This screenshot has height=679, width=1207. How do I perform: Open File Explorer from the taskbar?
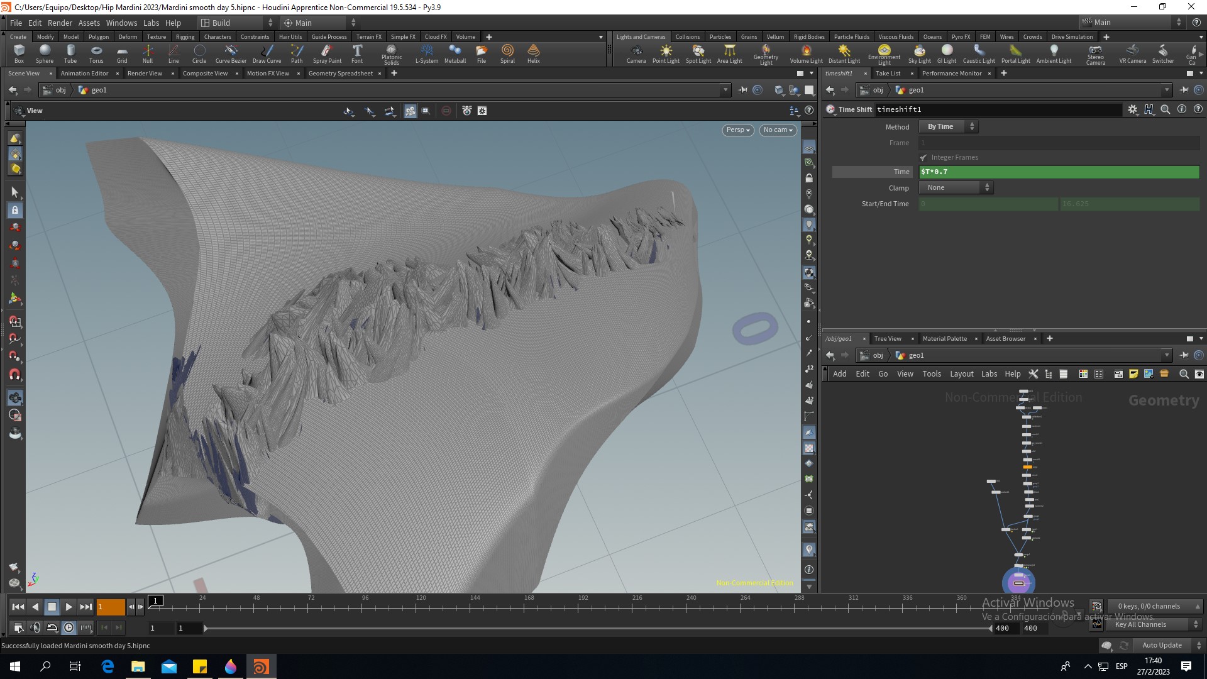[x=138, y=666]
